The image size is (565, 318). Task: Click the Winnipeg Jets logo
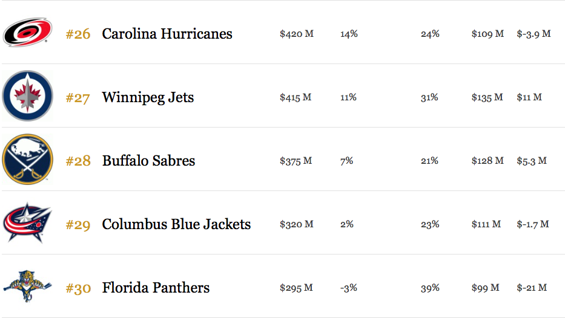(x=27, y=96)
